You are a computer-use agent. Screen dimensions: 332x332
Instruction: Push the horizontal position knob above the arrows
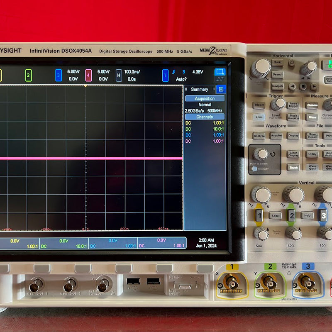tap(309, 68)
